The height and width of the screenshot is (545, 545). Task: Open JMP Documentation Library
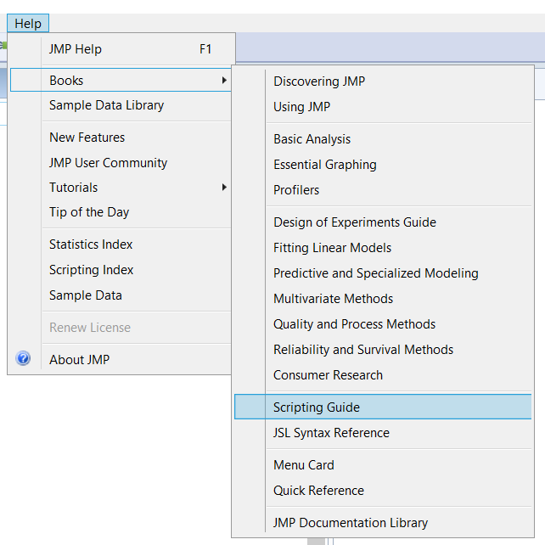[350, 523]
